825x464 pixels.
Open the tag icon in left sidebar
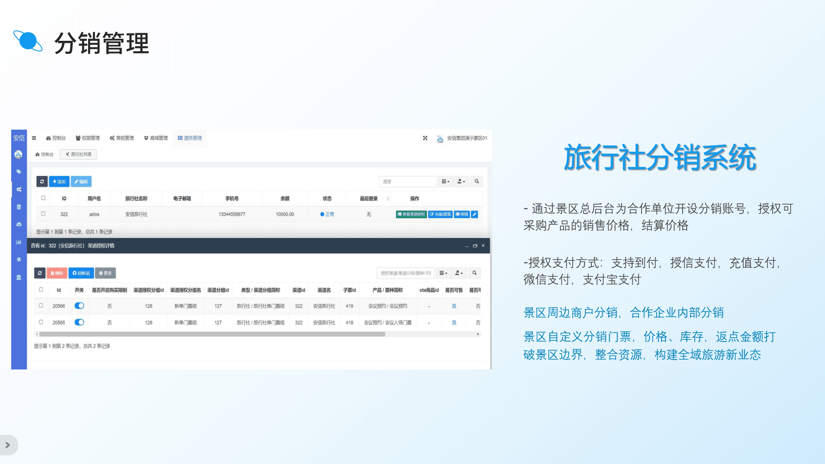[x=18, y=172]
